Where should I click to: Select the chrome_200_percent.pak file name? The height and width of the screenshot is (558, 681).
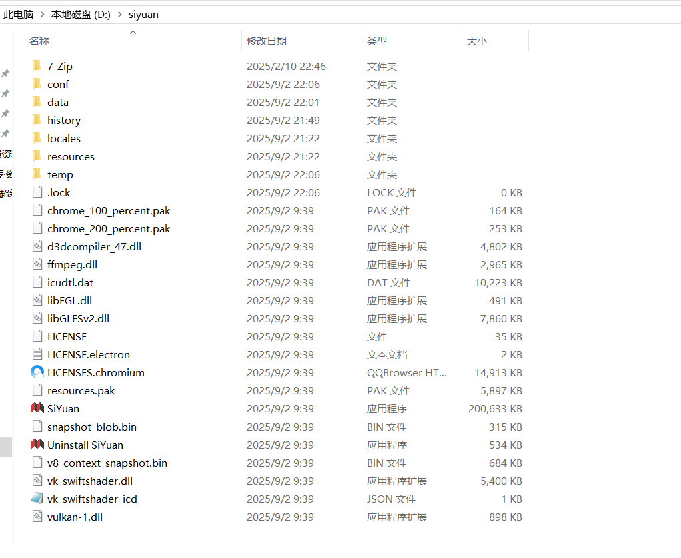pos(109,228)
